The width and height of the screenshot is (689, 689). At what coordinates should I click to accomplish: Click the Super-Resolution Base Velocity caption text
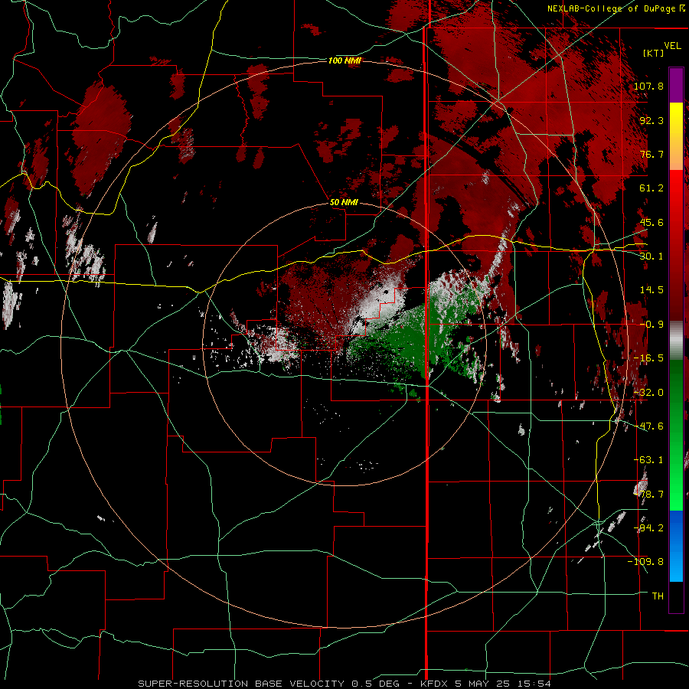coord(344,684)
